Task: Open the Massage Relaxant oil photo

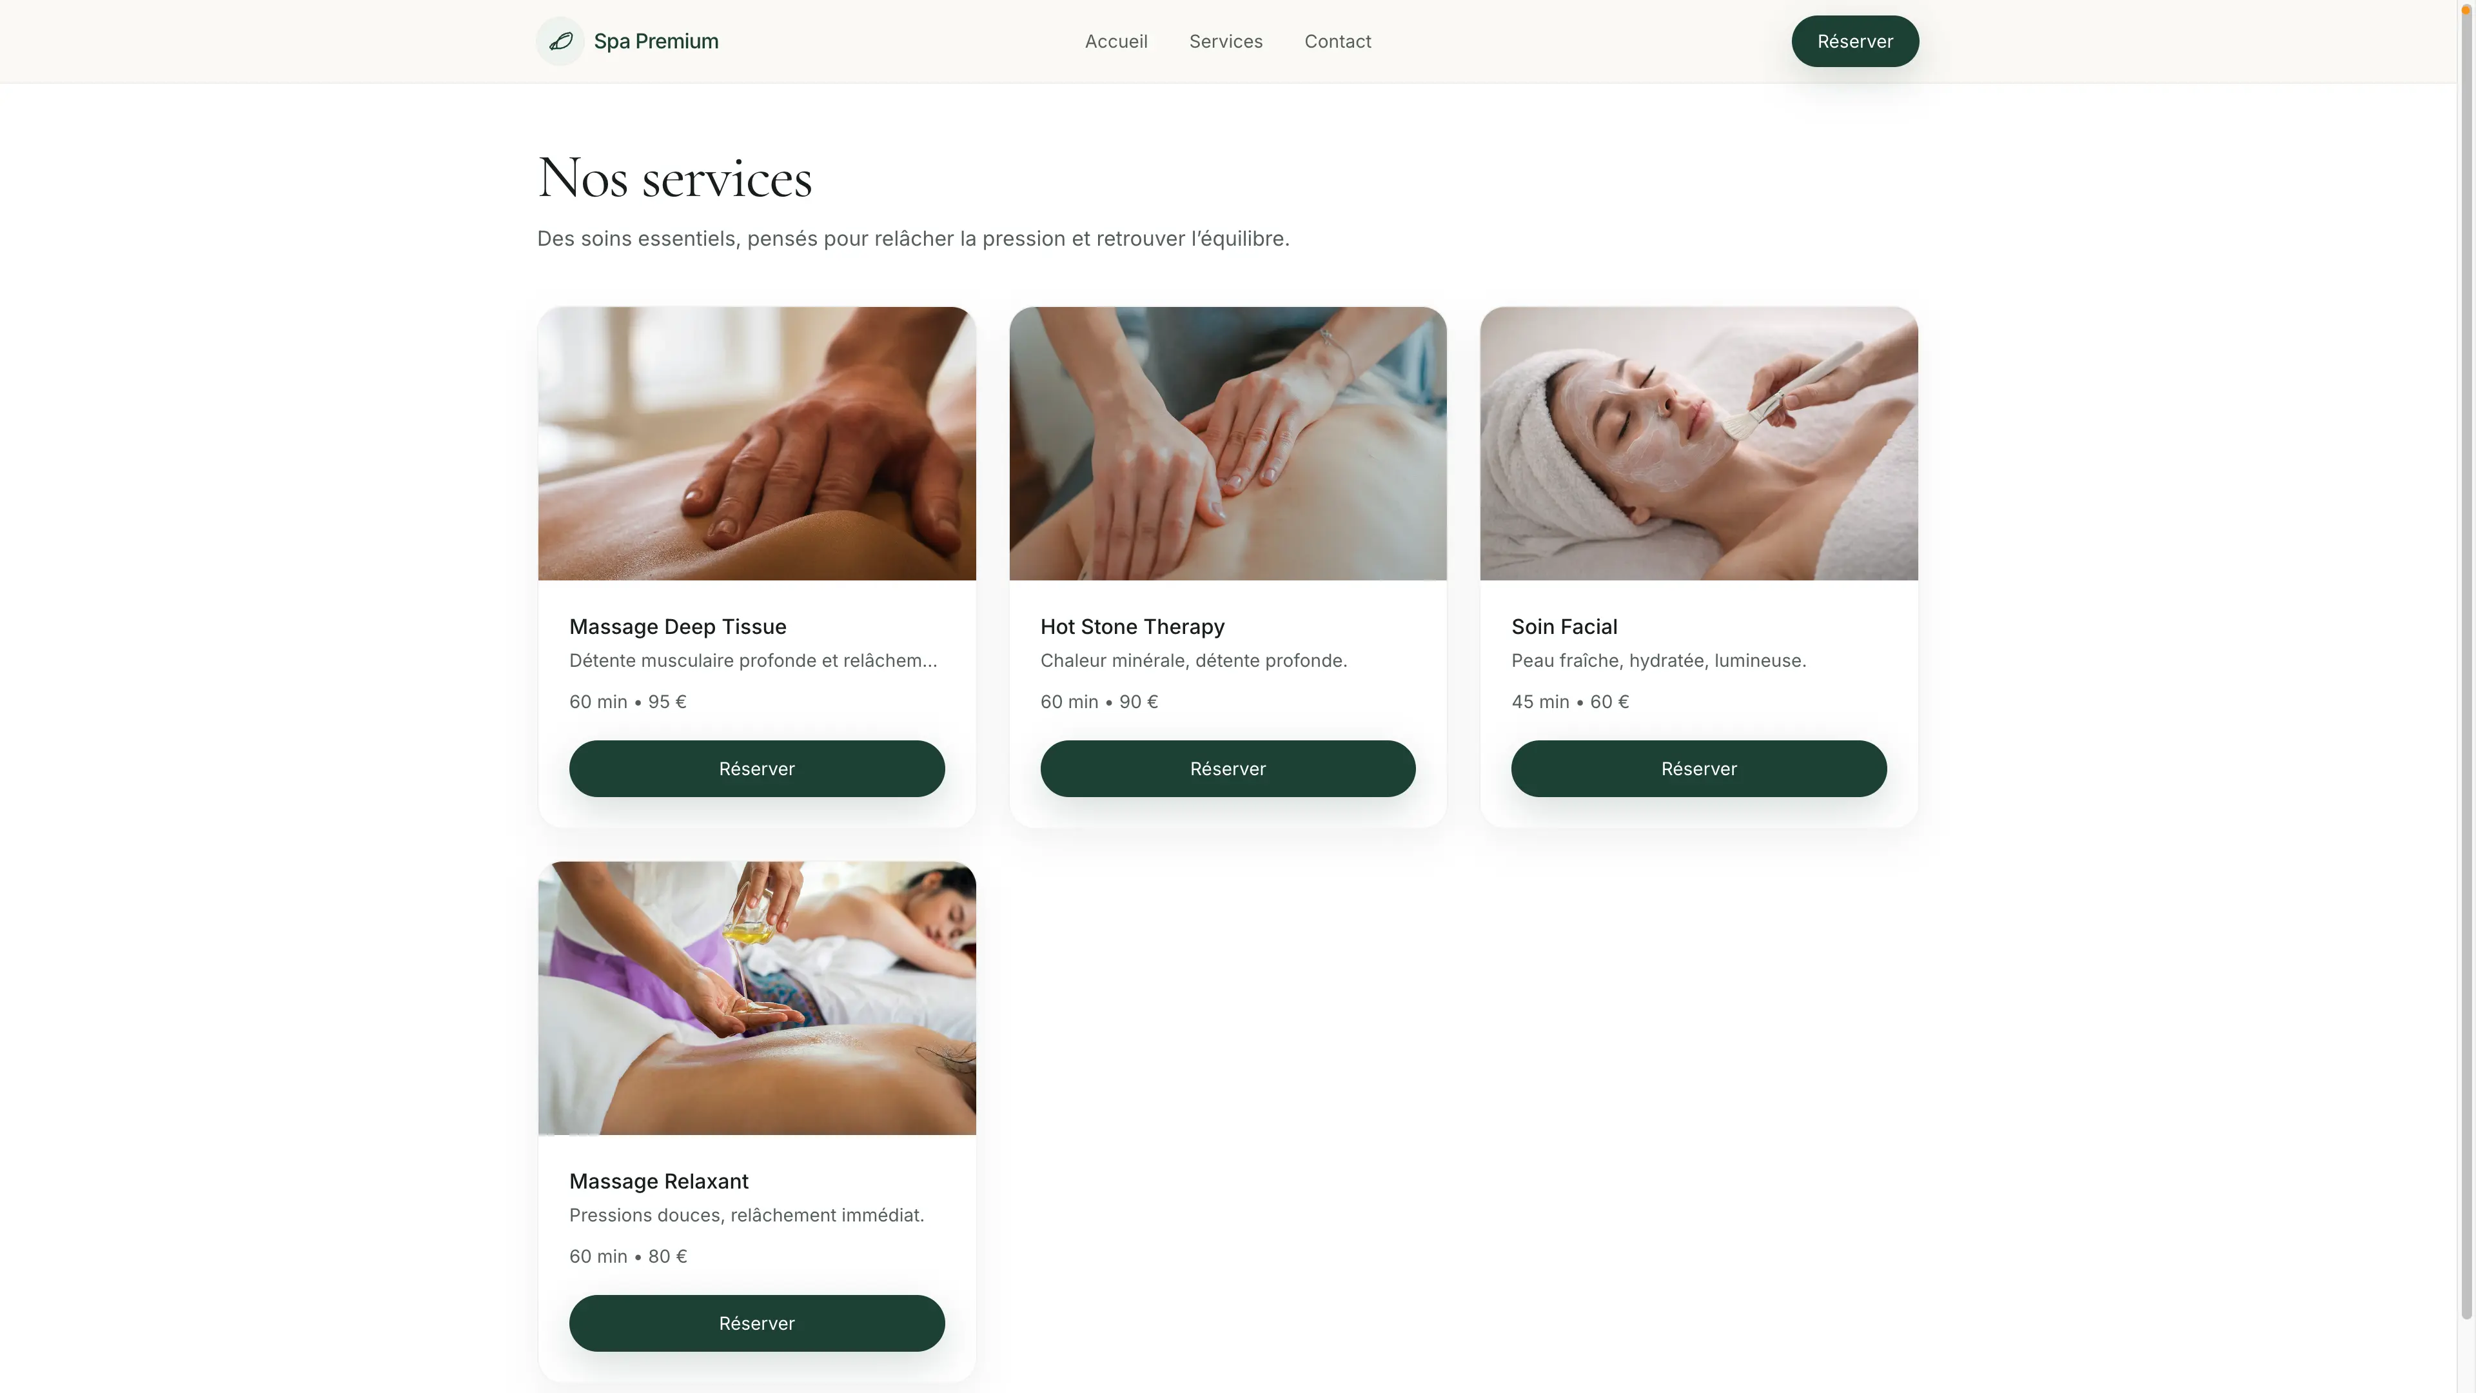Action: click(x=756, y=998)
